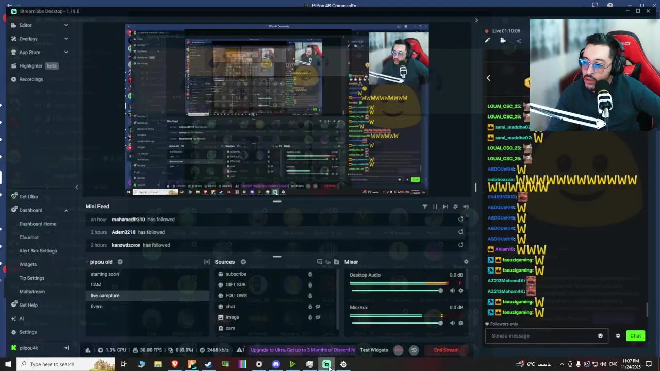660x371 pixels.
Task: Expand the Overlays dropdown arrow
Action: tap(66, 39)
